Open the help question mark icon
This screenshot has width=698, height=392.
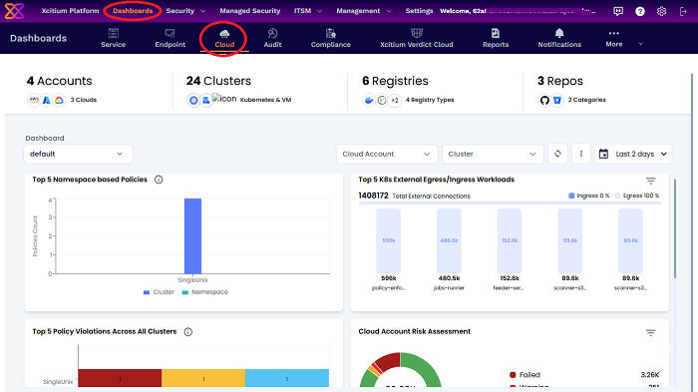[640, 11]
